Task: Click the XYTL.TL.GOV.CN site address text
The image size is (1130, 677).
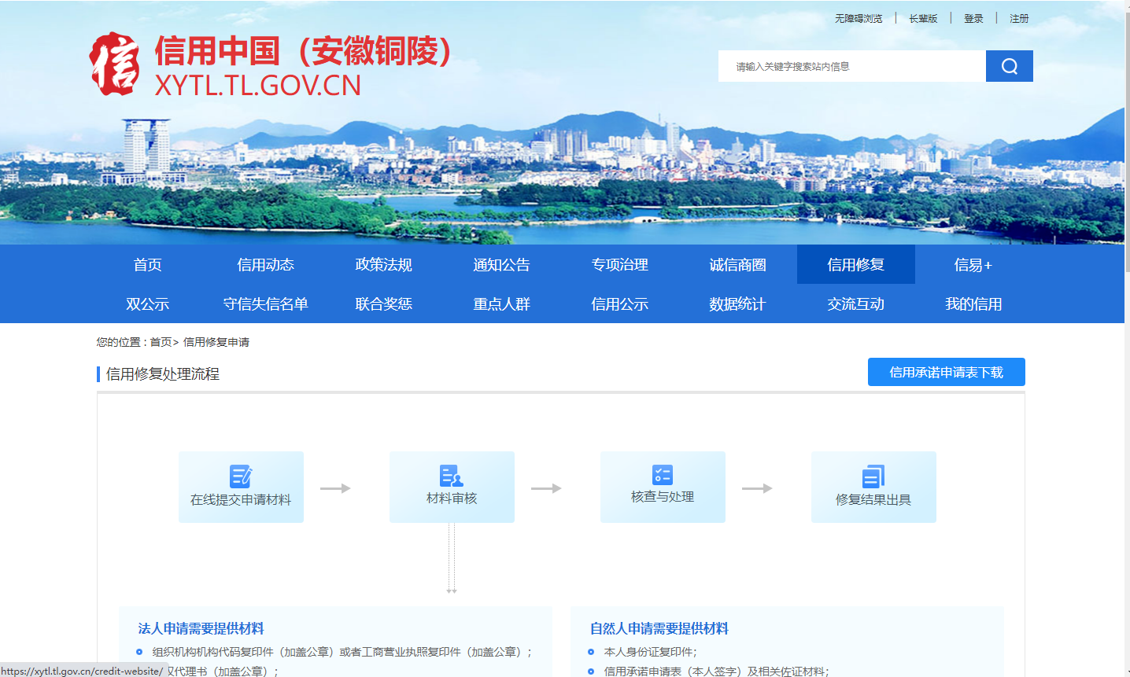Action: (x=258, y=85)
